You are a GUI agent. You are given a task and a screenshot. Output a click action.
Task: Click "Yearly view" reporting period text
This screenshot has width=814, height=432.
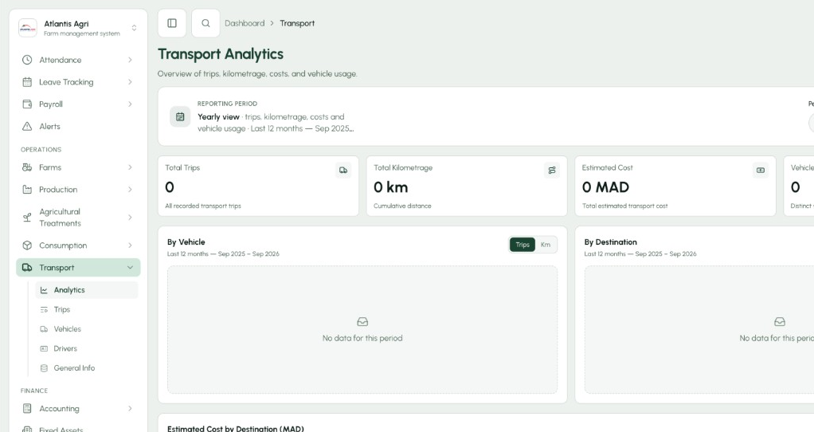pyautogui.click(x=218, y=117)
